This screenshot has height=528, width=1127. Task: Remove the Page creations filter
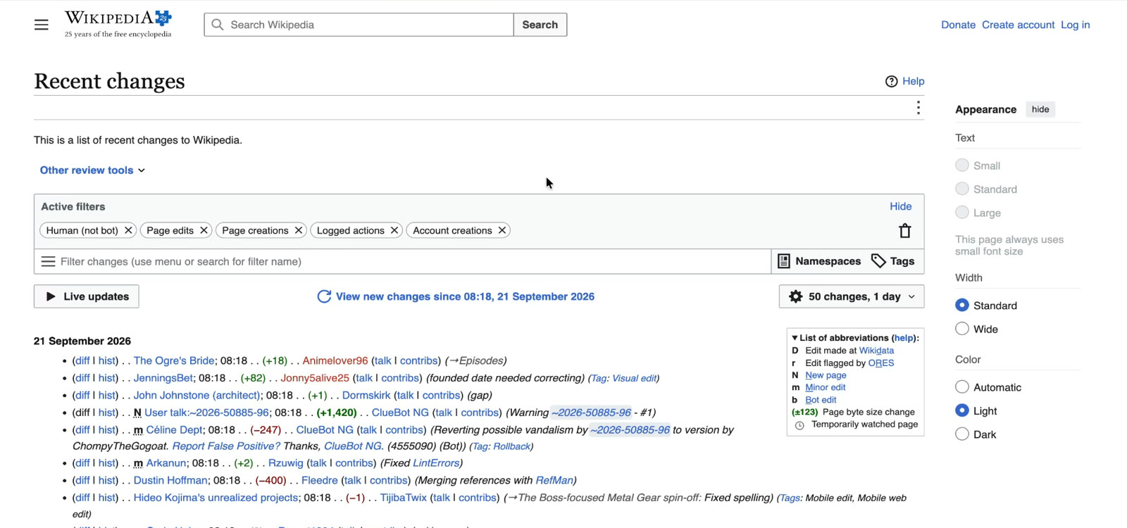coord(299,230)
